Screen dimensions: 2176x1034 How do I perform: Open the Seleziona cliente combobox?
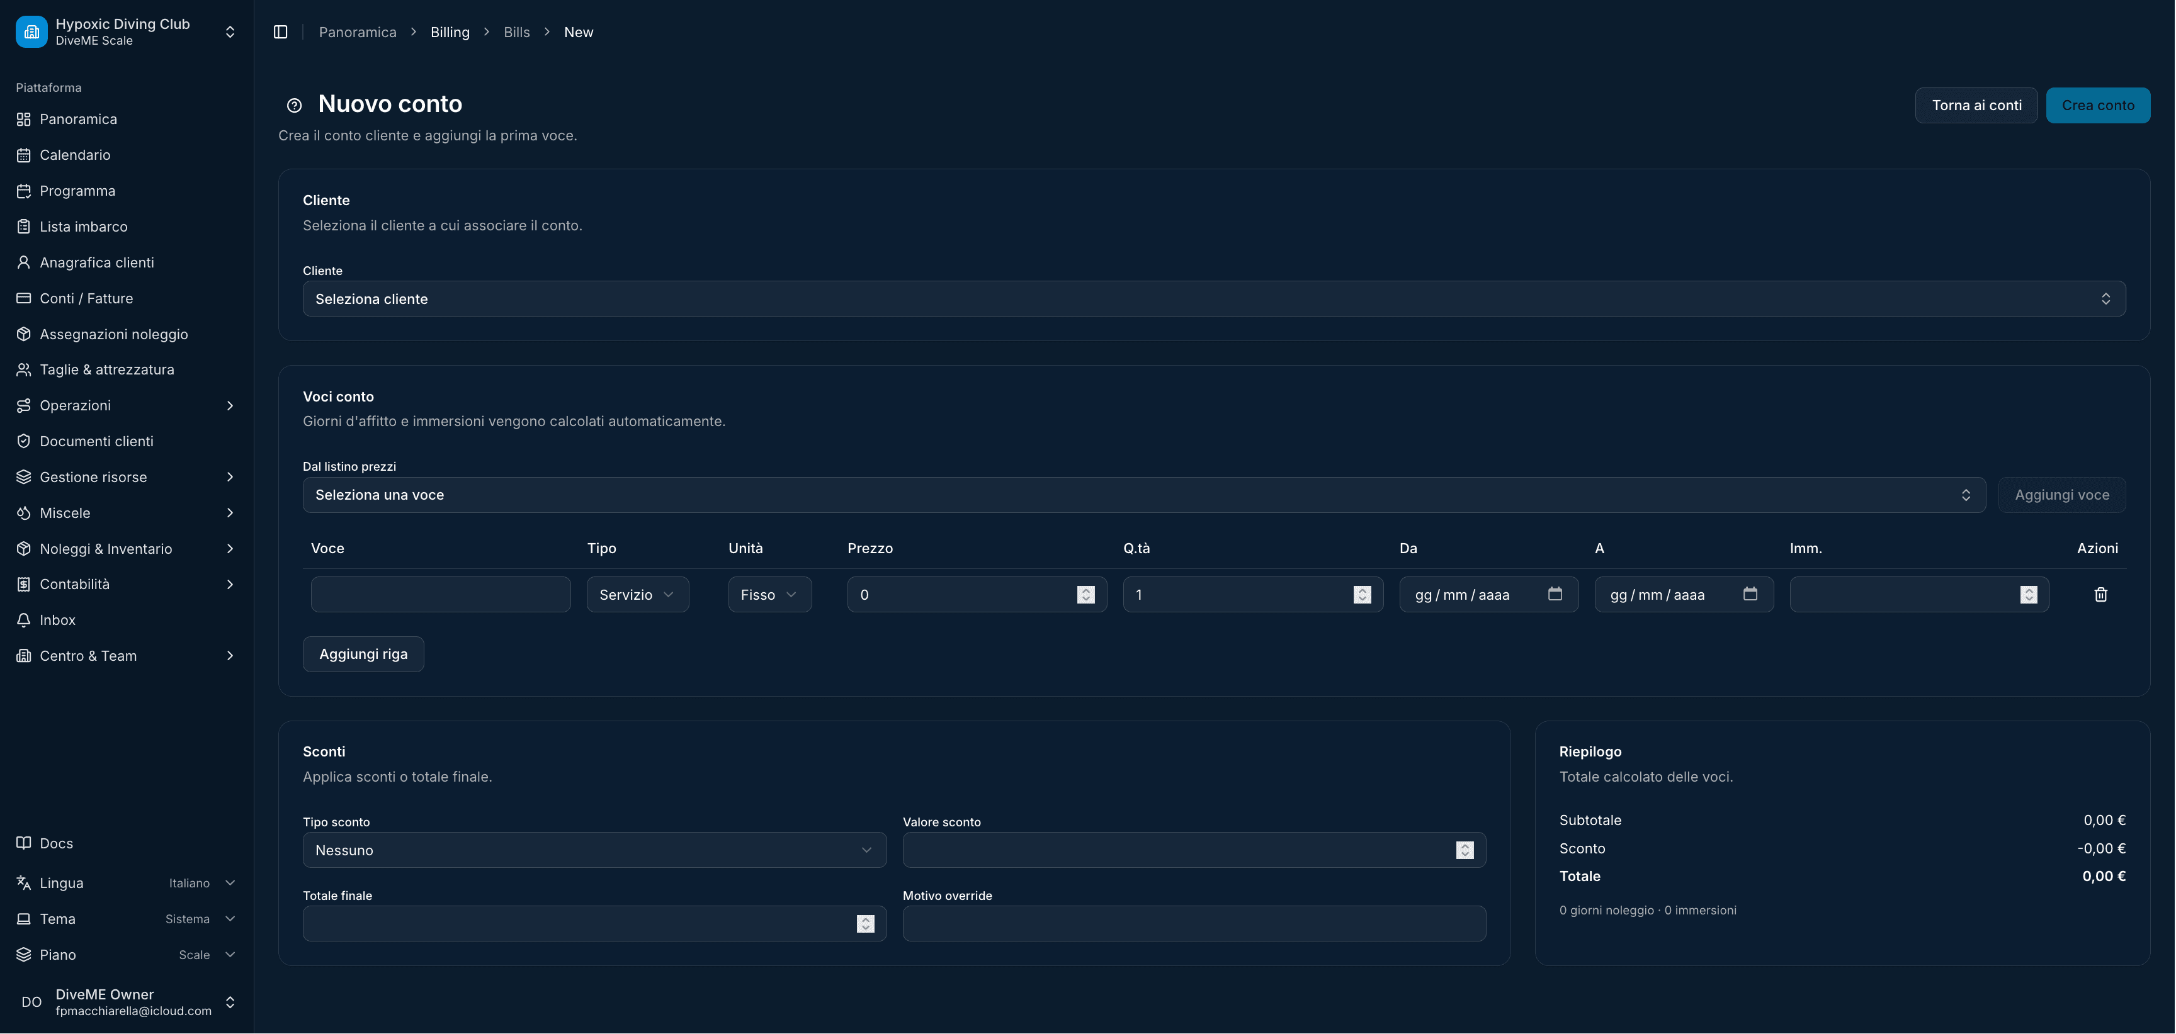coord(1214,299)
